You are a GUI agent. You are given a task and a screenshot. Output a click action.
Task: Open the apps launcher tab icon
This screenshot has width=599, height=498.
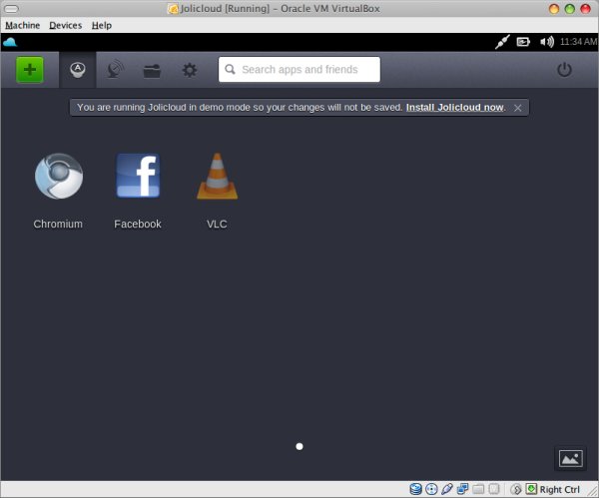78,70
